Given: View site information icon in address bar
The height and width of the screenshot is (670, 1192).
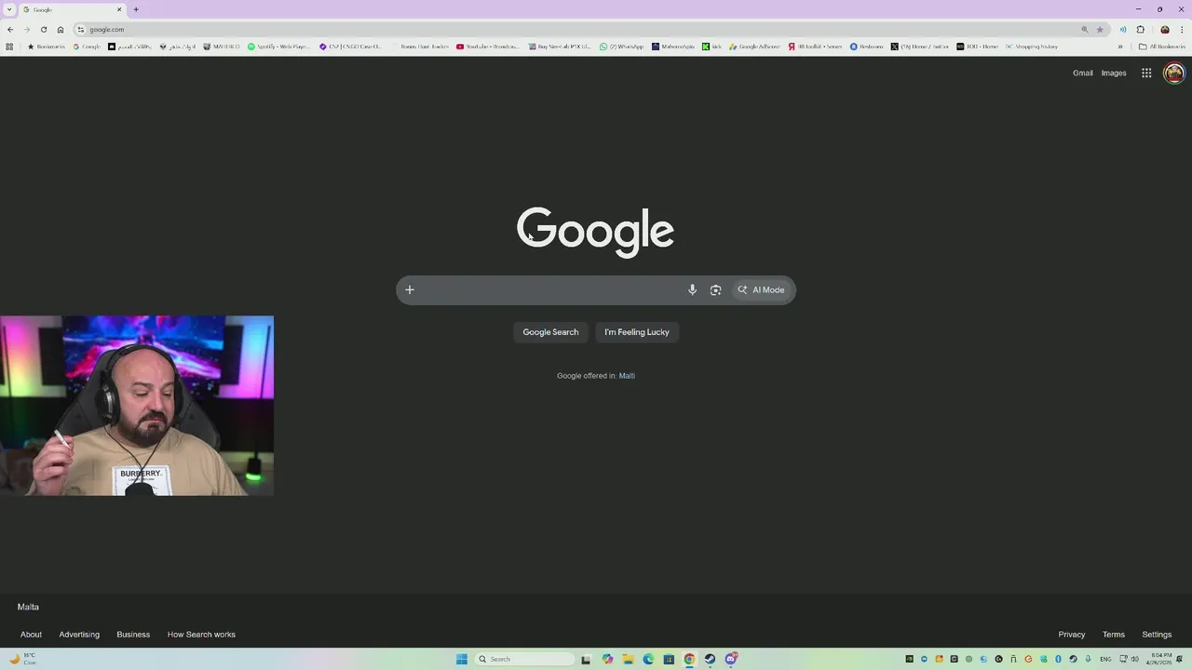Looking at the screenshot, I should coord(81,29).
